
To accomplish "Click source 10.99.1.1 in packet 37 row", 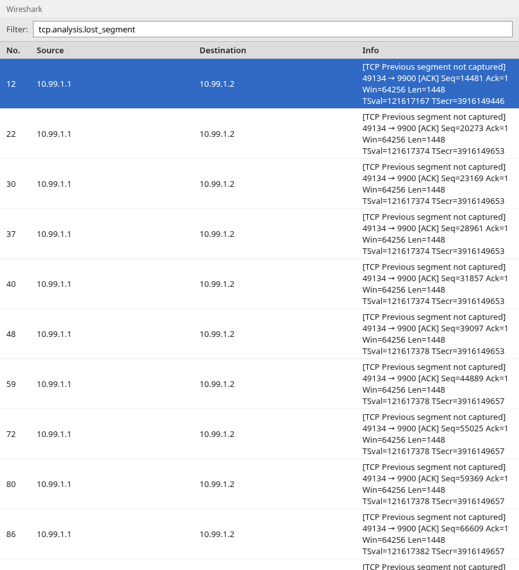I will point(54,234).
